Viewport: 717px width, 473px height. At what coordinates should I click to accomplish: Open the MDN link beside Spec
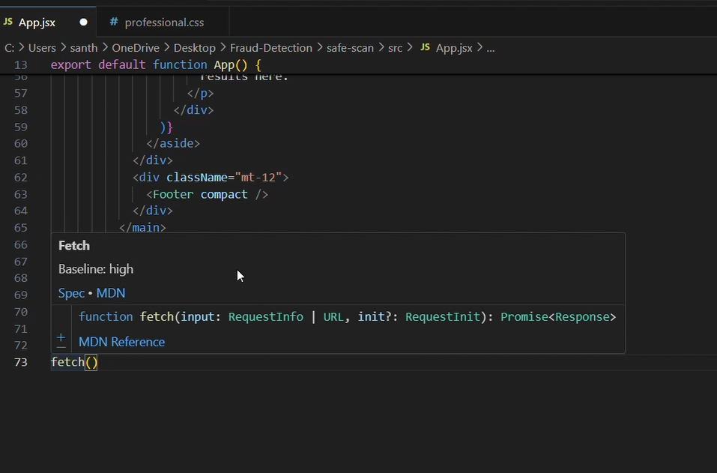111,293
